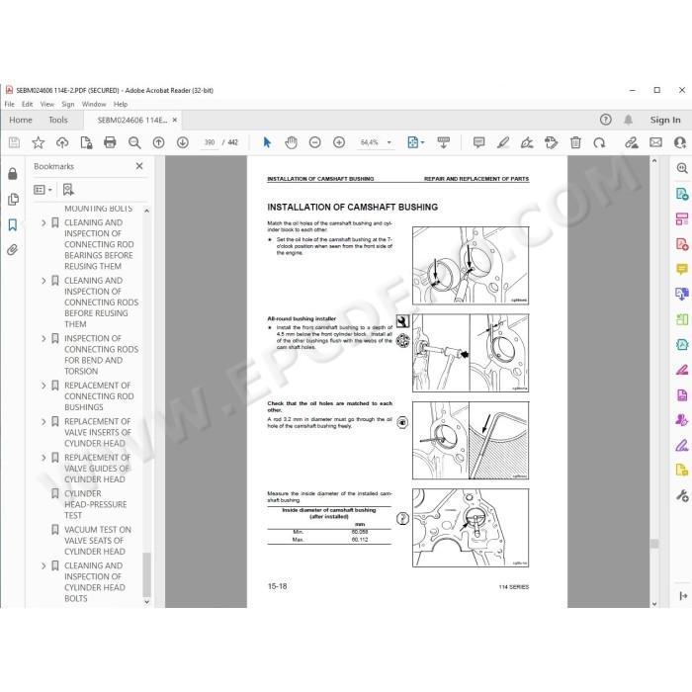Screen dimensions: 692x692
Task: Open the security lock panel
Action: click(x=13, y=174)
